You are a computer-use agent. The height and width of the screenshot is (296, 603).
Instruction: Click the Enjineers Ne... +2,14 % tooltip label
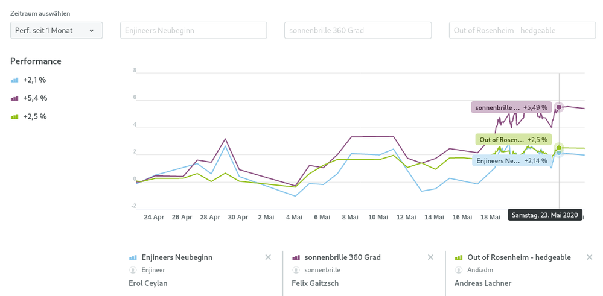point(512,161)
